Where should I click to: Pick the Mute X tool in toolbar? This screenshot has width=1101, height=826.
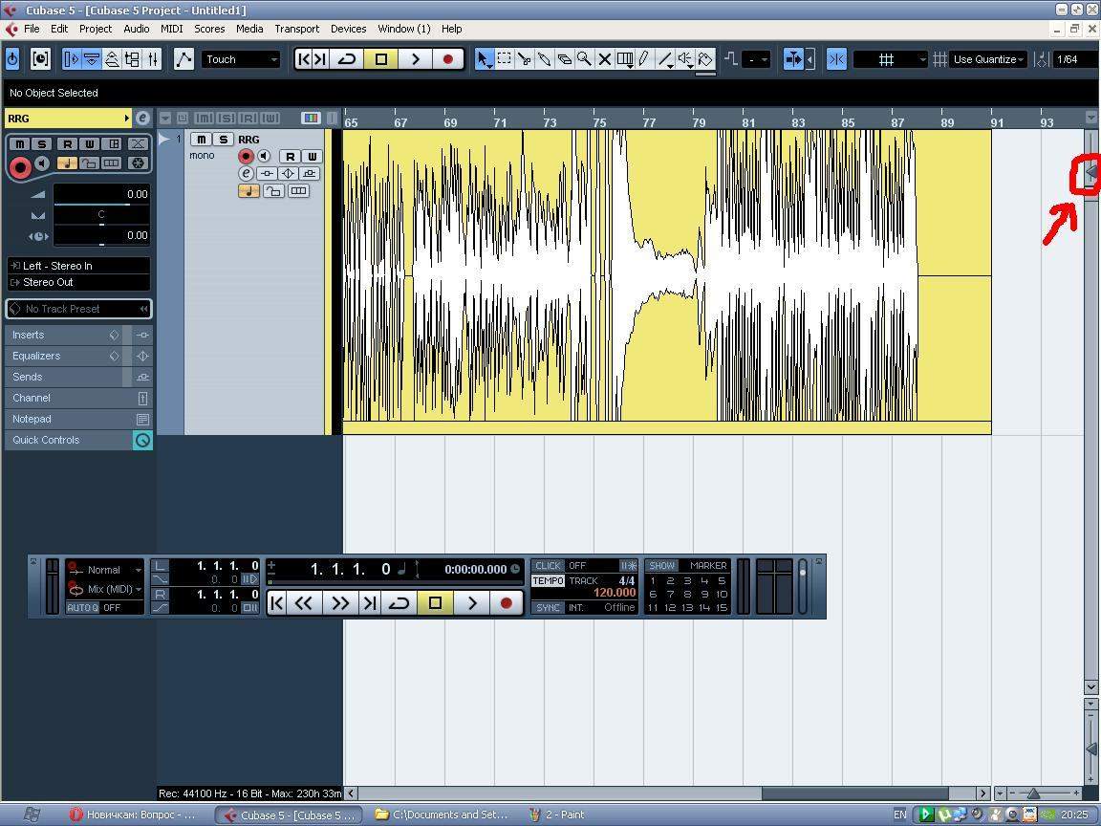pos(604,59)
